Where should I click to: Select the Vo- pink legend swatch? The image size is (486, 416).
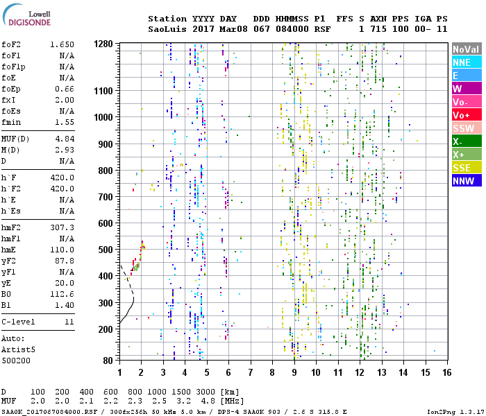click(x=467, y=102)
